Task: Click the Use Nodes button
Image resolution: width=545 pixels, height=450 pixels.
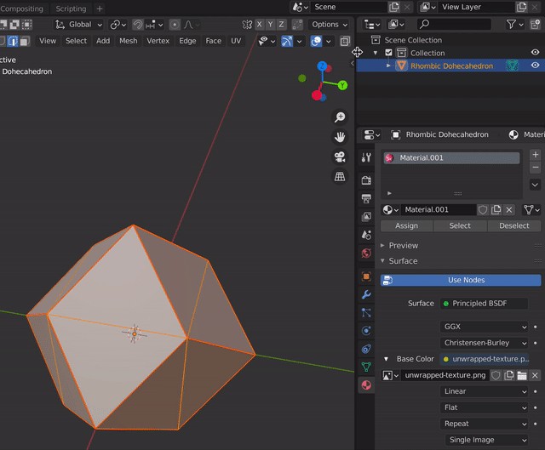Action: 461,281
